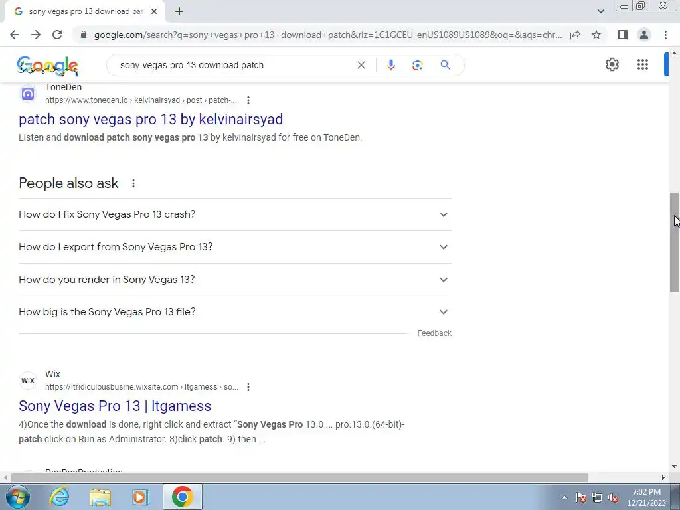
Task: Go back to the previous page
Action: [15, 35]
